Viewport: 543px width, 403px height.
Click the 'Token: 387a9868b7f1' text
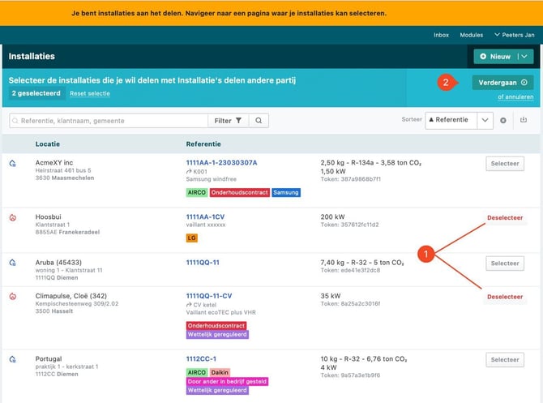[350, 179]
